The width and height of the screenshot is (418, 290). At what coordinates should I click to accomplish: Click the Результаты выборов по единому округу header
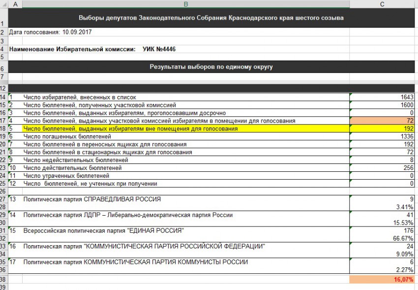click(211, 66)
